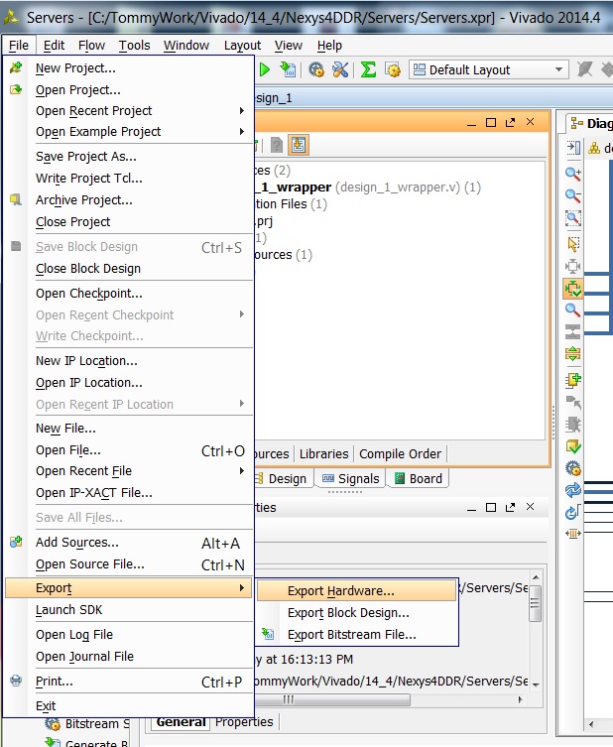Screen dimensions: 613x747
Task: Select Export Block Design option
Action: [357, 613]
